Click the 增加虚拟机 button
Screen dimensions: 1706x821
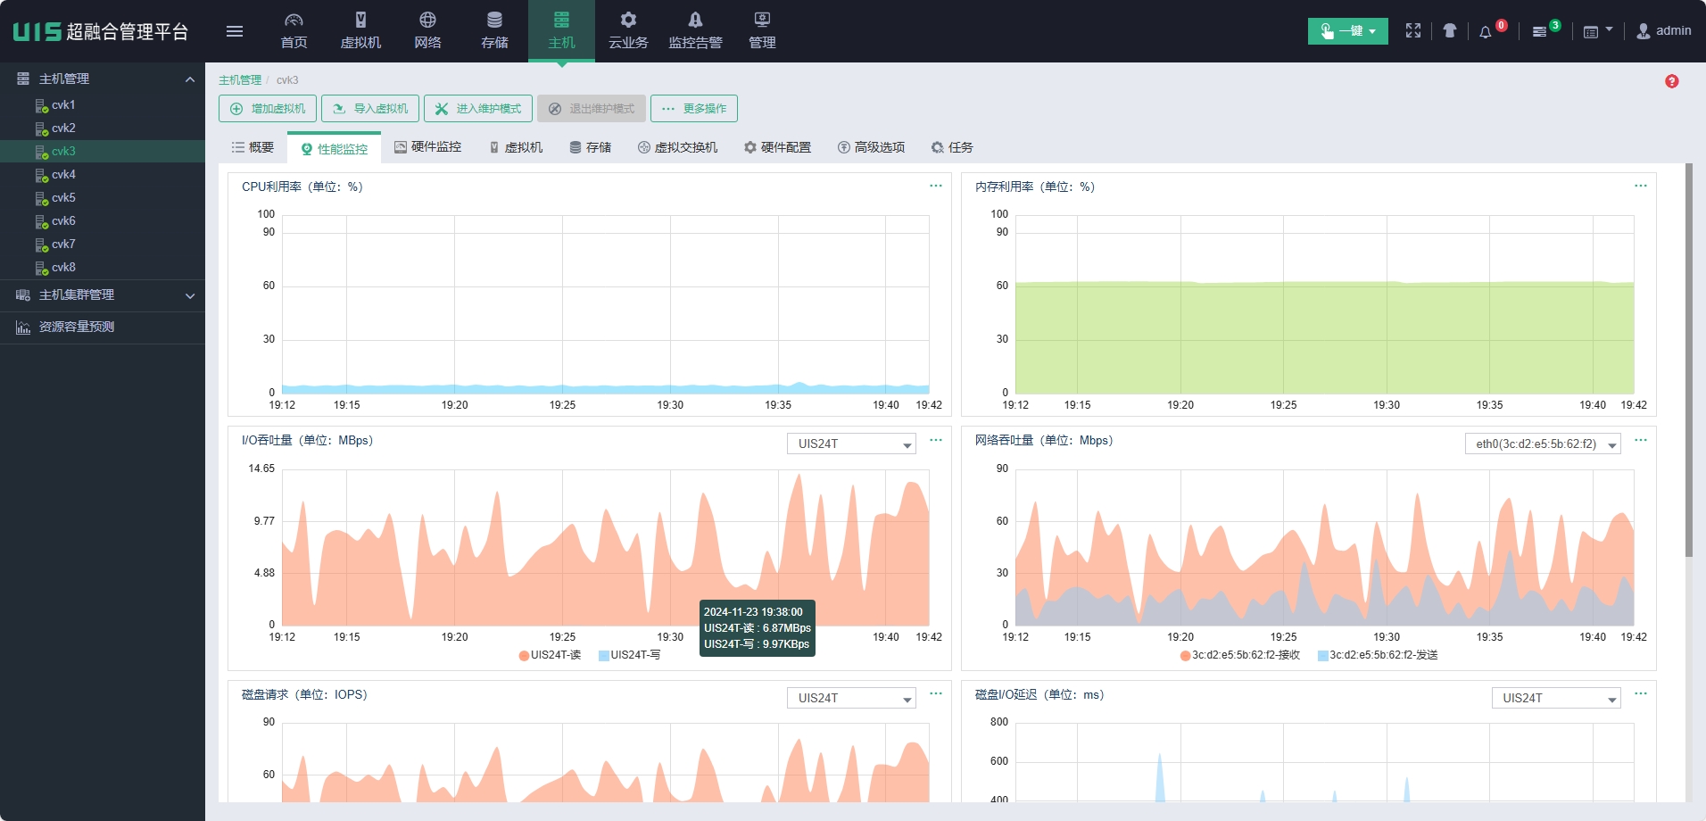(268, 109)
